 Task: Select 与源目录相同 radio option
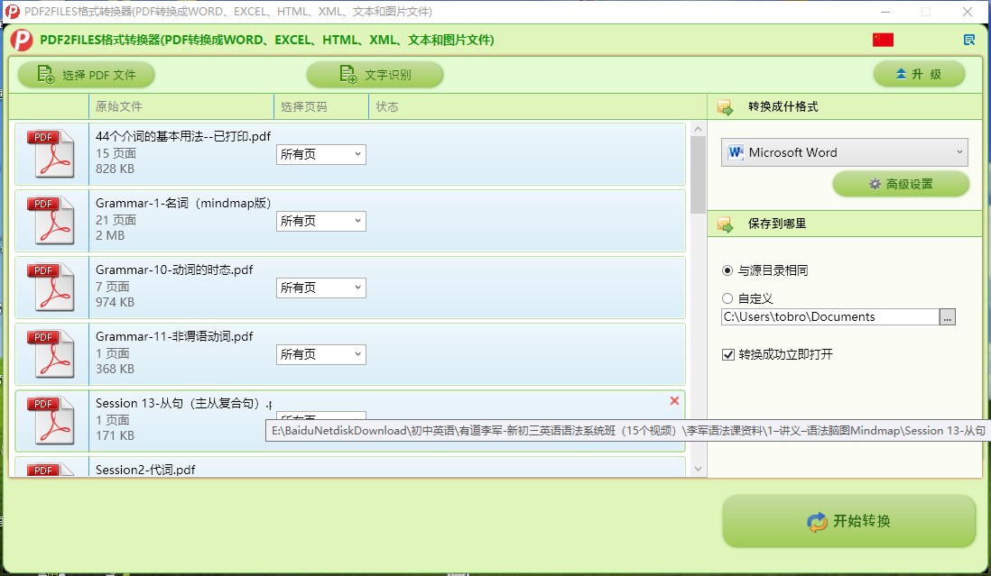[727, 270]
